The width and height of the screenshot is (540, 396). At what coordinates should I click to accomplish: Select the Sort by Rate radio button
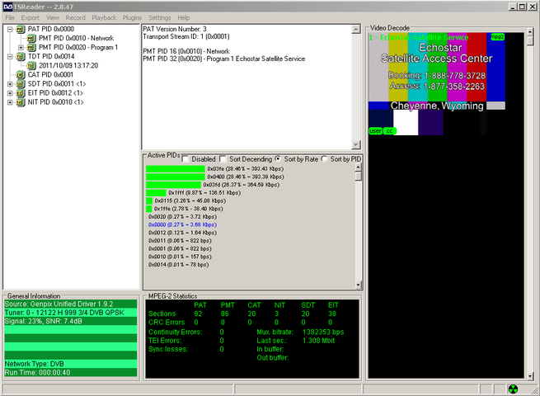pos(278,159)
